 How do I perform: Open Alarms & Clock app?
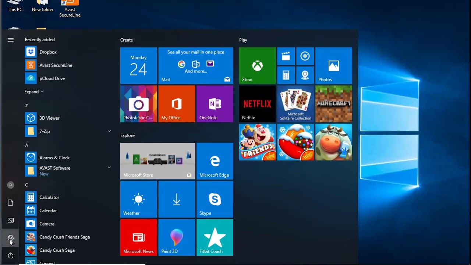(x=68, y=158)
